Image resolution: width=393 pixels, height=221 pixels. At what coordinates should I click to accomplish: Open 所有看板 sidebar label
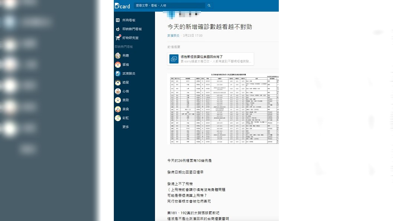(x=129, y=20)
